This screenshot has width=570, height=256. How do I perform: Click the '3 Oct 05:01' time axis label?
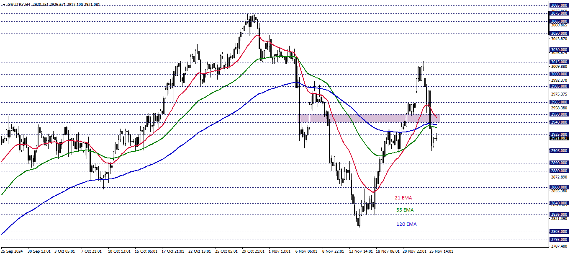tap(65, 251)
